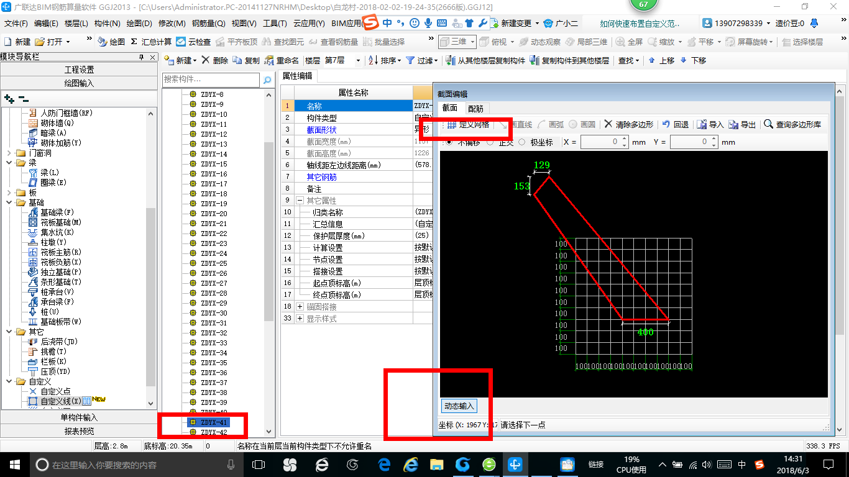Image resolution: width=849 pixels, height=477 pixels.
Task: Select 砌体墙(Q) in the module tree
Action: tap(52, 123)
